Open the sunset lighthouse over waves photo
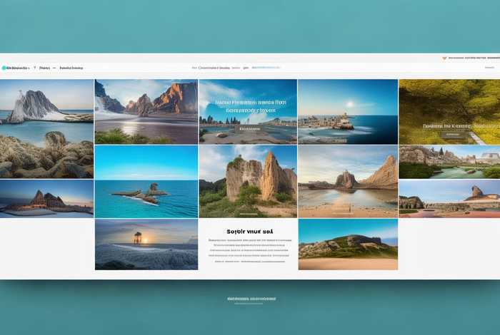 click(146, 244)
